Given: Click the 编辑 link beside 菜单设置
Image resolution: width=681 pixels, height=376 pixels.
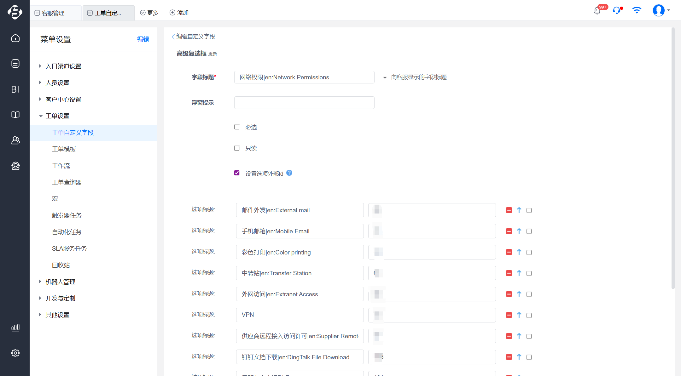Looking at the screenshot, I should pos(143,39).
